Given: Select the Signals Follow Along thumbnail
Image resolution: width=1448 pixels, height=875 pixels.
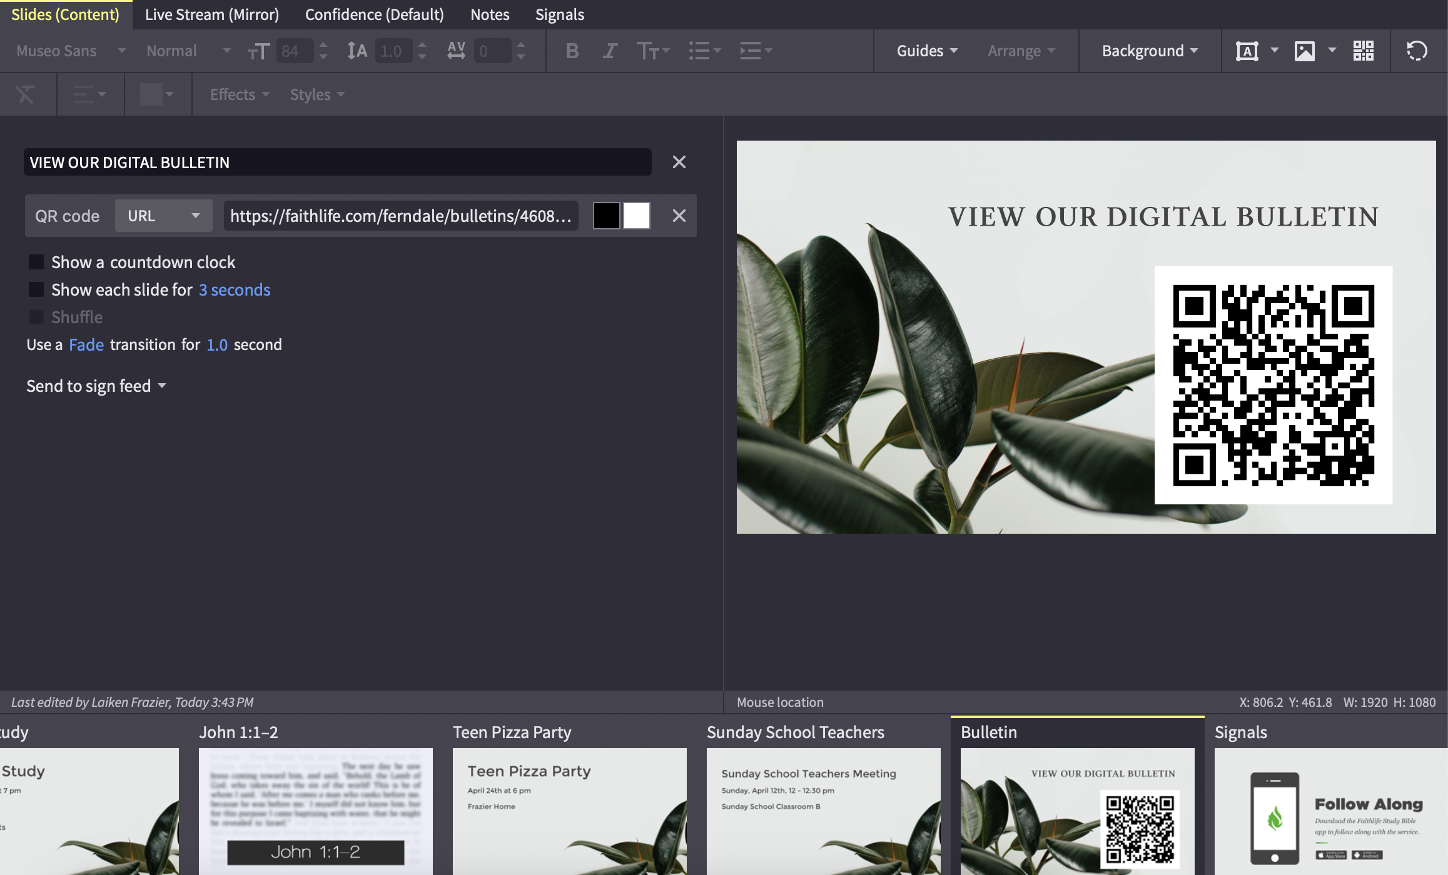Looking at the screenshot, I should [x=1331, y=811].
